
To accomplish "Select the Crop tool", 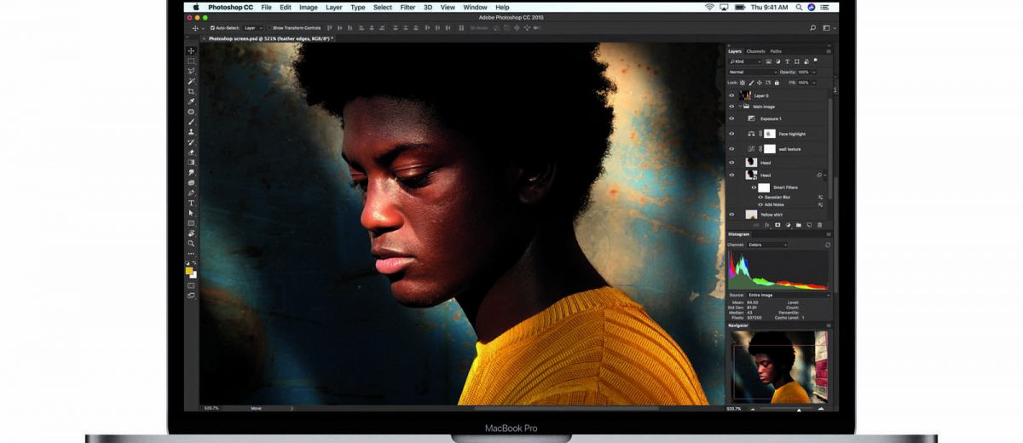I will click(191, 92).
